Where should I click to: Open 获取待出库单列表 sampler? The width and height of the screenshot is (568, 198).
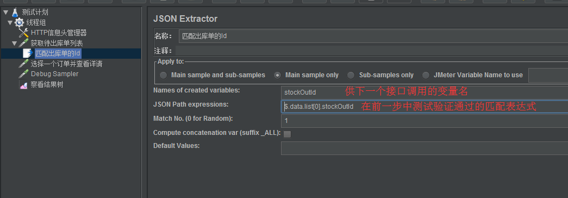(x=57, y=44)
